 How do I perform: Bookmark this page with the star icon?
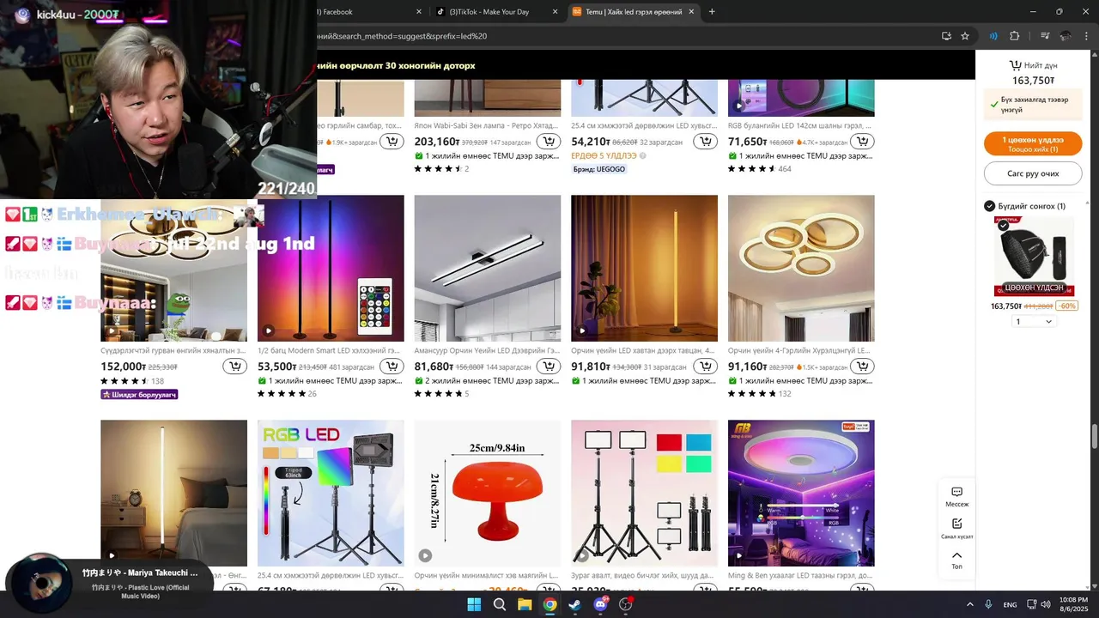click(965, 36)
